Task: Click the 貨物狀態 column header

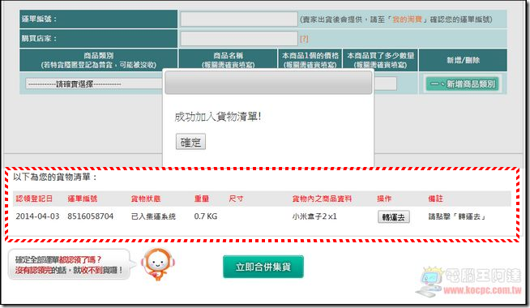Action: point(146,199)
